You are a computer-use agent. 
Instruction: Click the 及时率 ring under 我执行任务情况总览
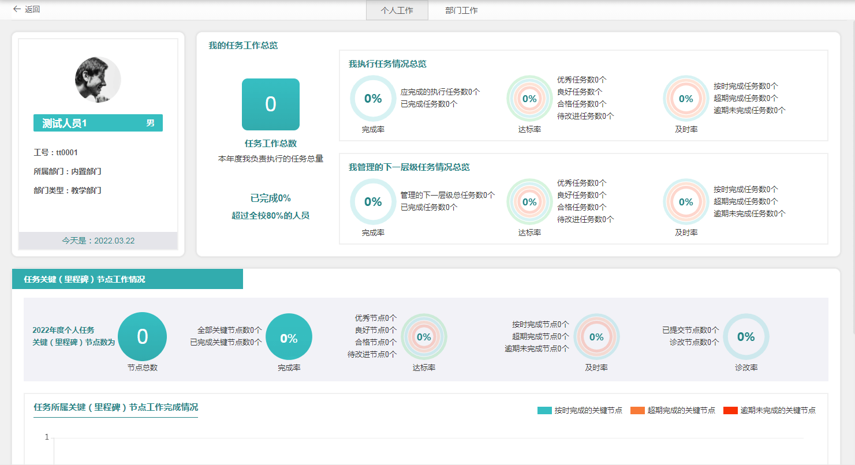coord(686,99)
